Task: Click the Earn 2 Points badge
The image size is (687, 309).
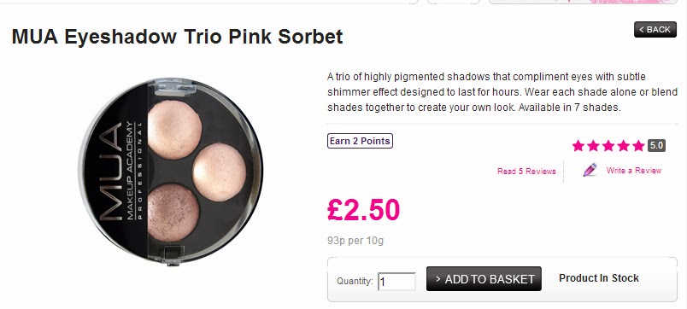Action: tap(360, 141)
